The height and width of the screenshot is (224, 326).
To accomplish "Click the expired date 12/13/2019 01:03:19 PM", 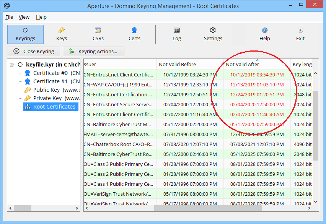I will click(257, 84).
